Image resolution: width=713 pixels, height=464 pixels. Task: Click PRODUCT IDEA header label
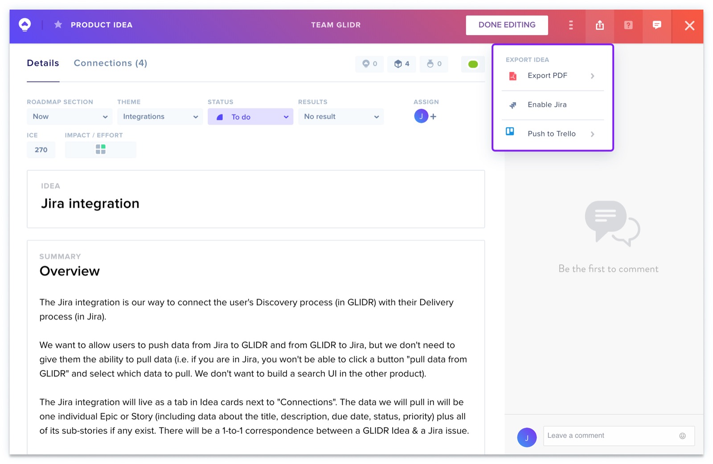[x=102, y=25]
